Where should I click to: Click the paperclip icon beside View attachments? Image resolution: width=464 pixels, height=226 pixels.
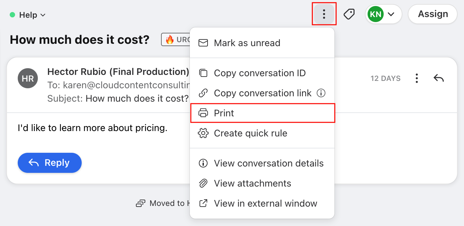tap(203, 183)
